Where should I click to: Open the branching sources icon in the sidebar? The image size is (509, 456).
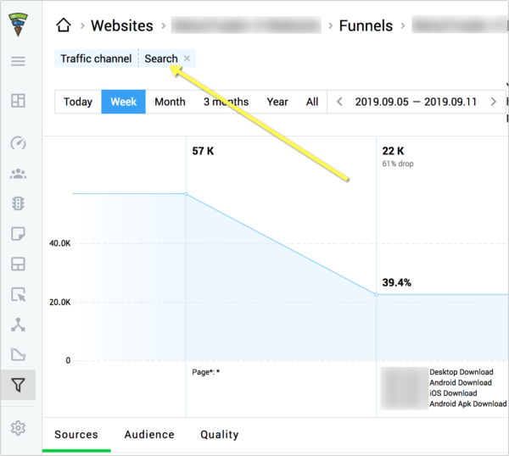tap(18, 325)
